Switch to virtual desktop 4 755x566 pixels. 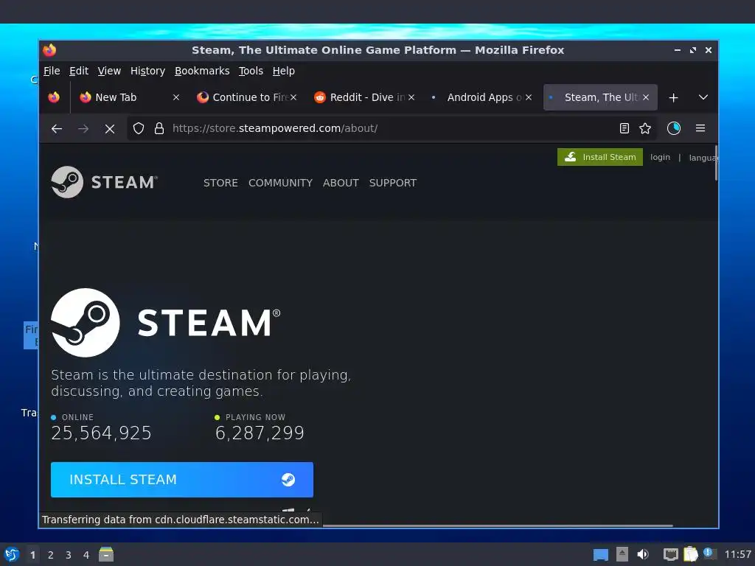[86, 555]
